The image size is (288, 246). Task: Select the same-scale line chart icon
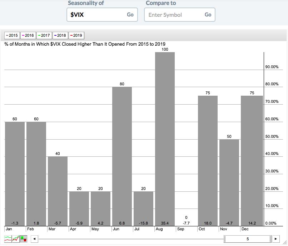(x=16, y=239)
